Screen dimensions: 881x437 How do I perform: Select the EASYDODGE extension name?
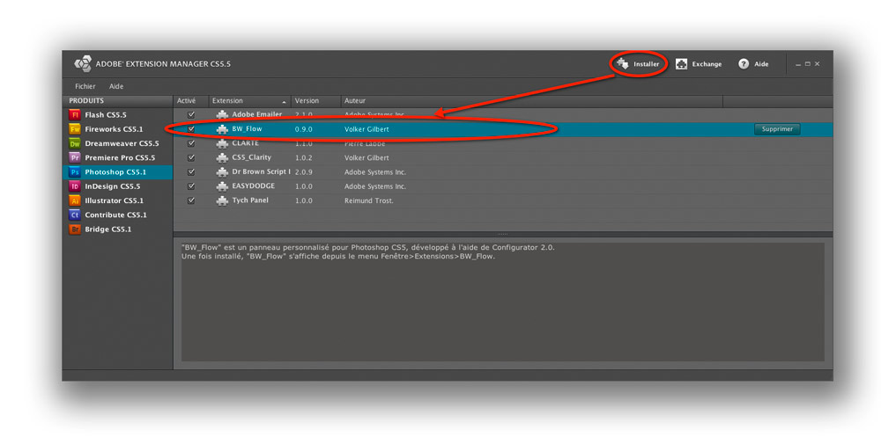click(254, 186)
